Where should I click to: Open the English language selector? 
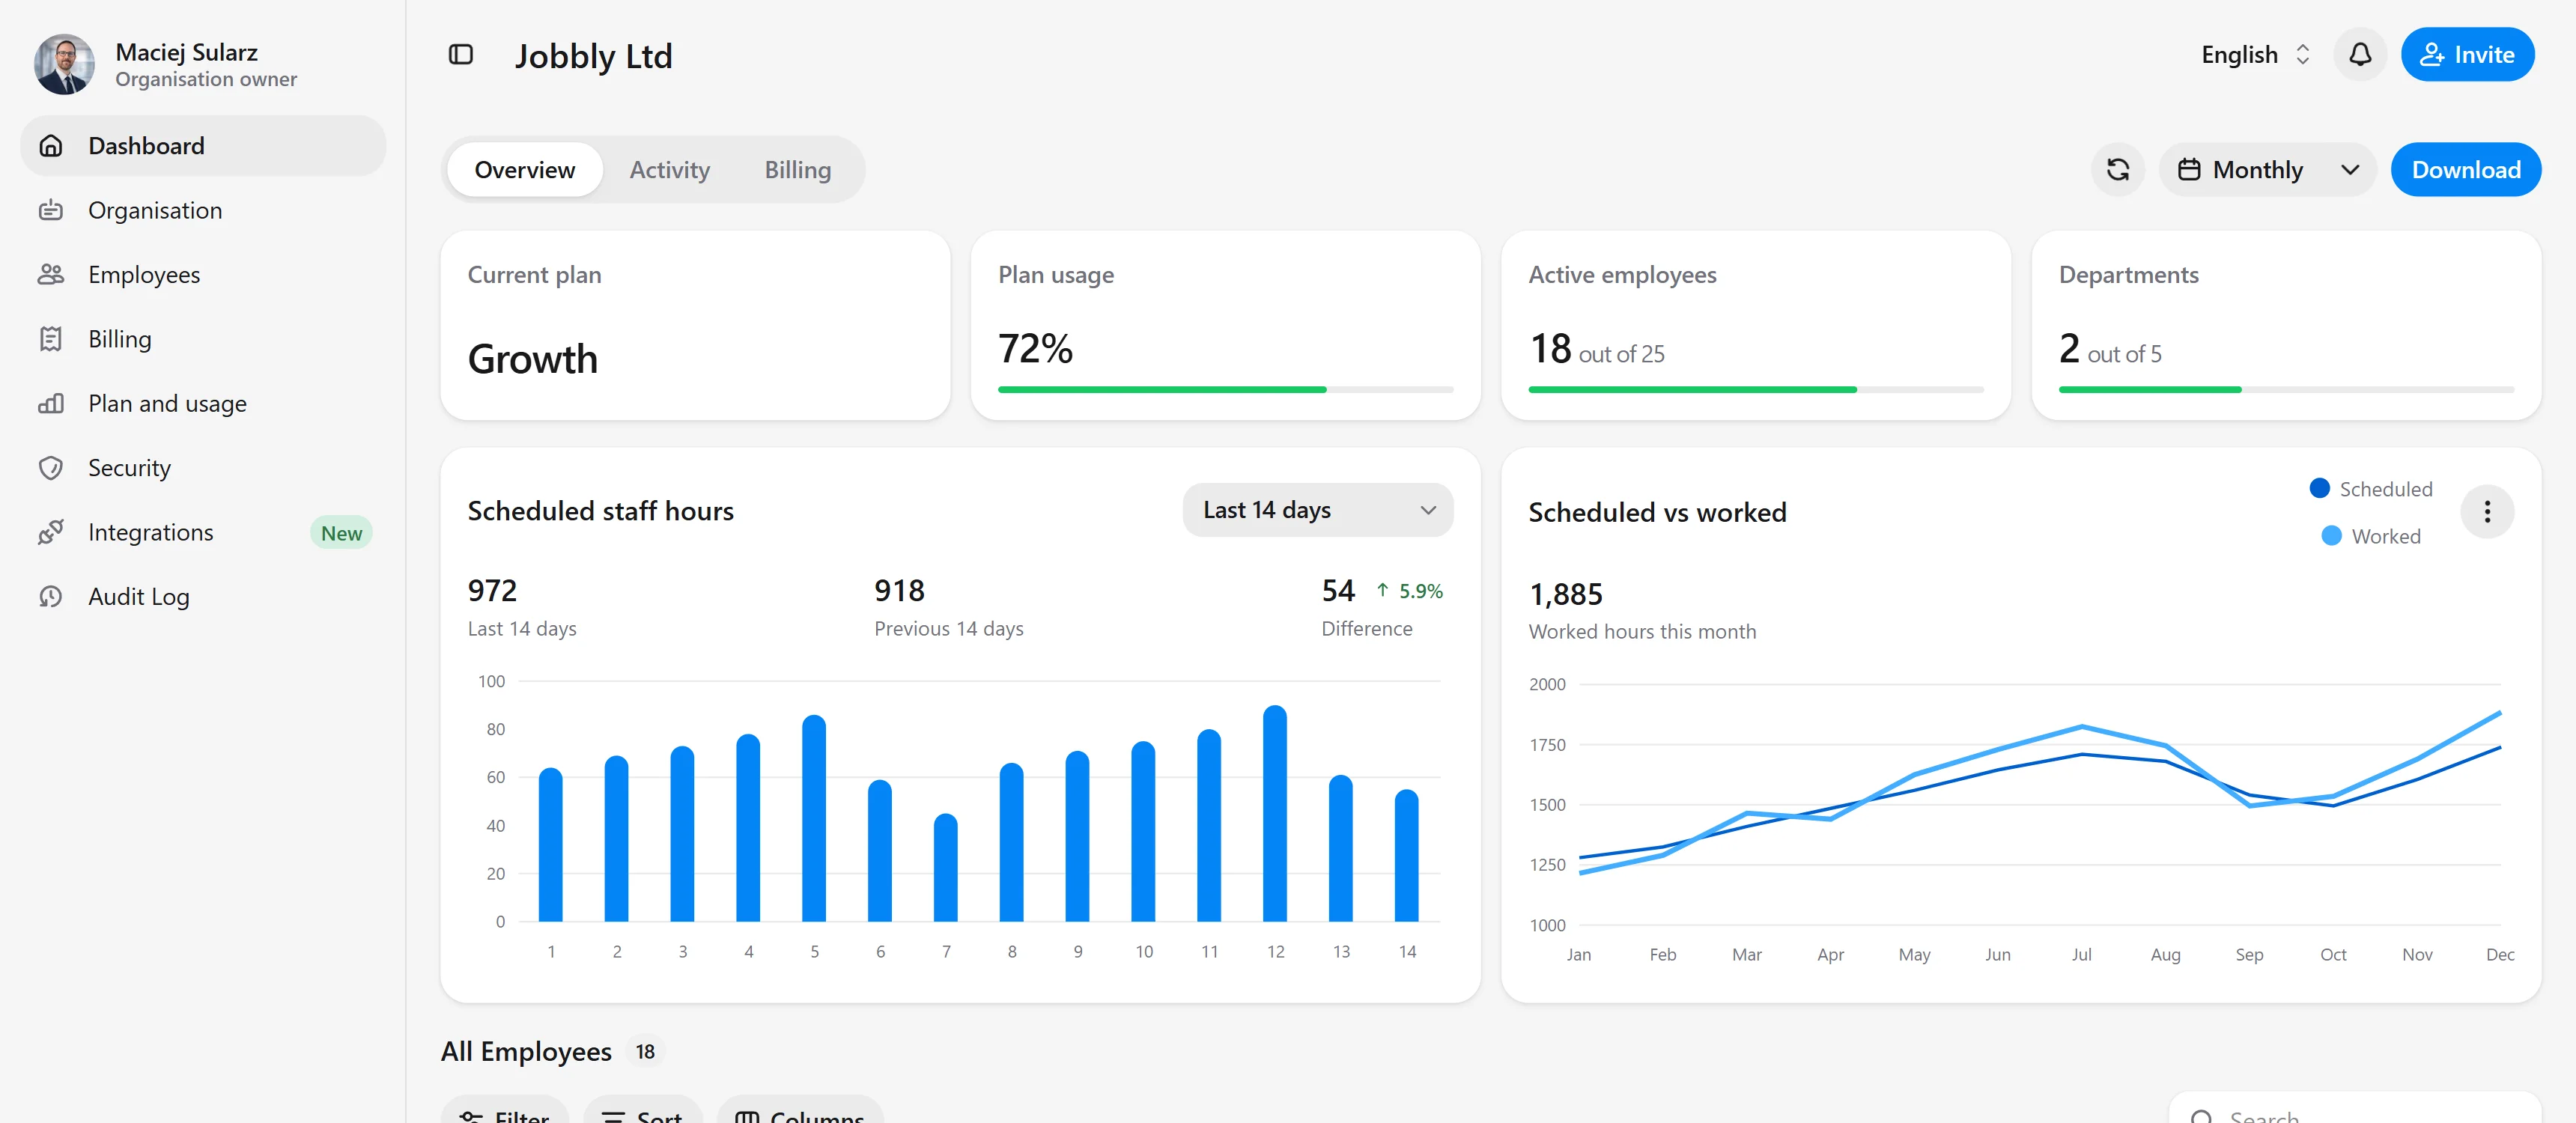coord(2256,55)
